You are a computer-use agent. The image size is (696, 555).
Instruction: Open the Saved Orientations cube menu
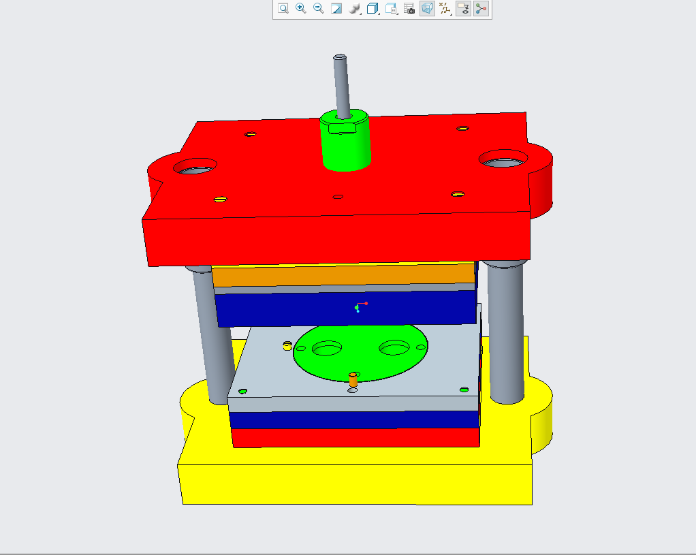373,8
